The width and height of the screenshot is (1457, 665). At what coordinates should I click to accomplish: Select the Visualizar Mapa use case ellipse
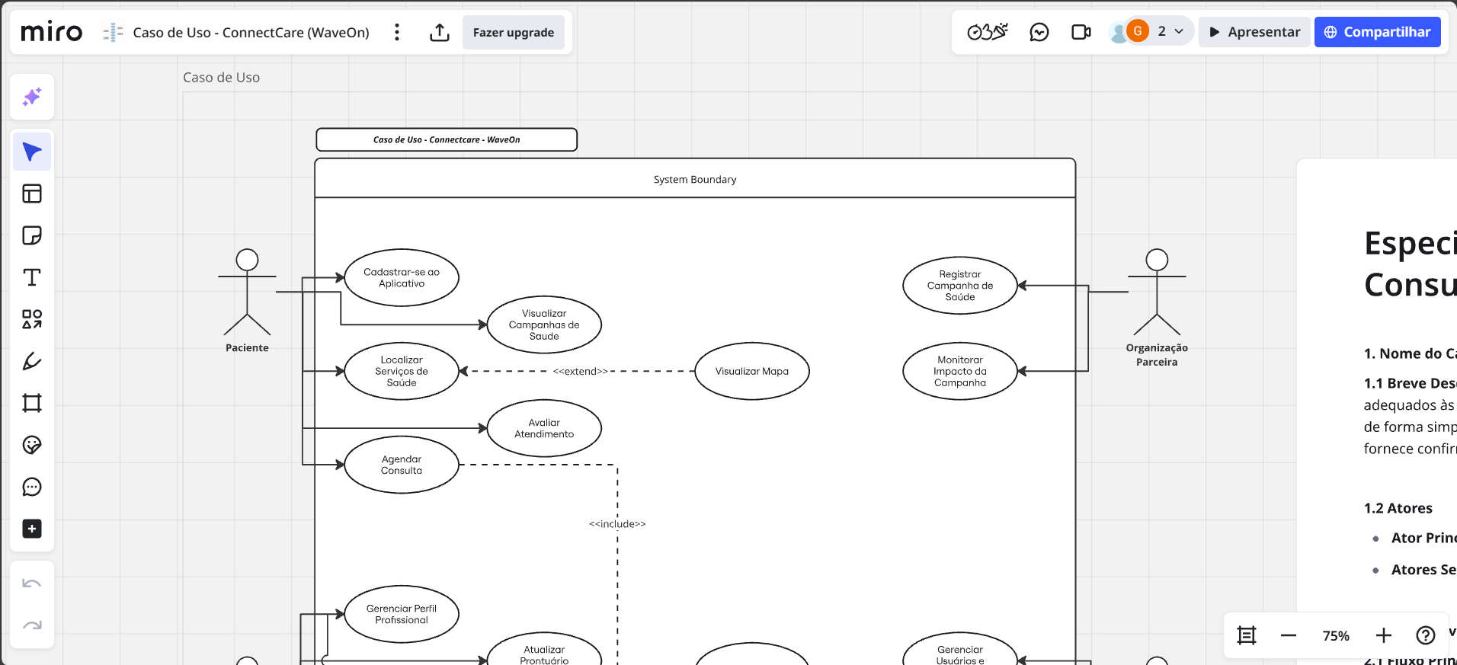[x=751, y=371]
